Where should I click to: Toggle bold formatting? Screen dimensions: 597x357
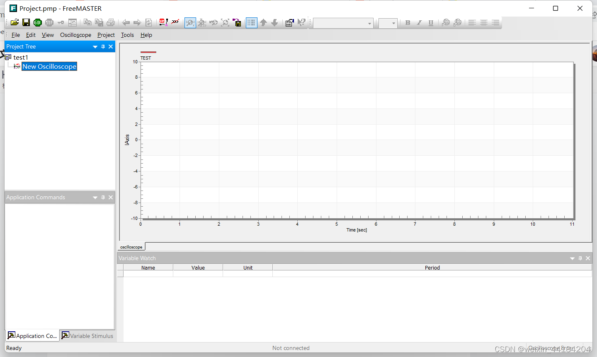point(408,23)
